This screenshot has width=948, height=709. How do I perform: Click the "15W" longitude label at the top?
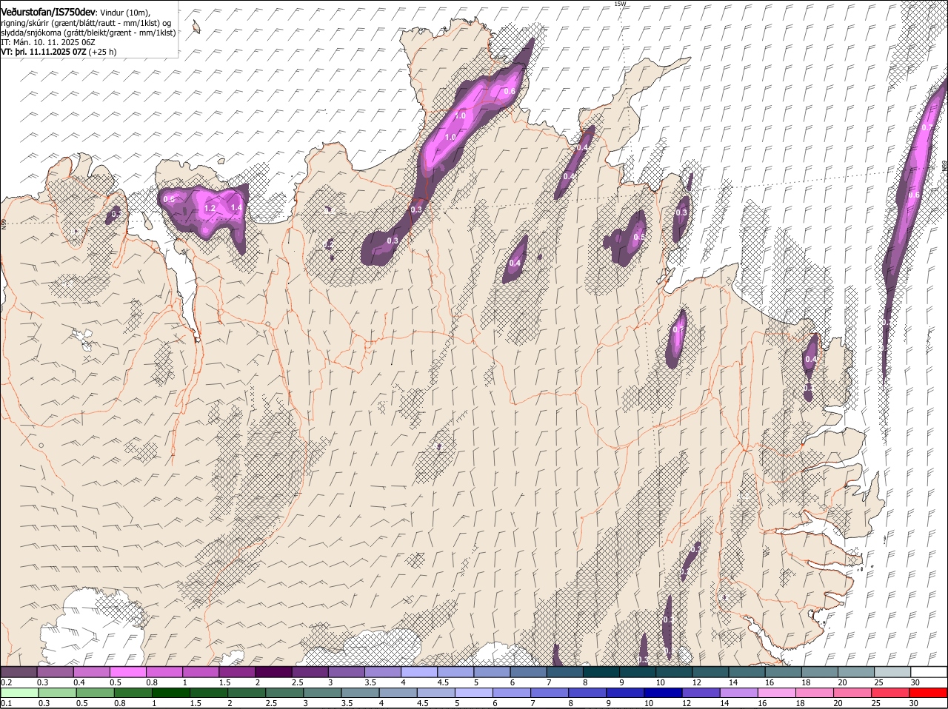[x=620, y=4]
